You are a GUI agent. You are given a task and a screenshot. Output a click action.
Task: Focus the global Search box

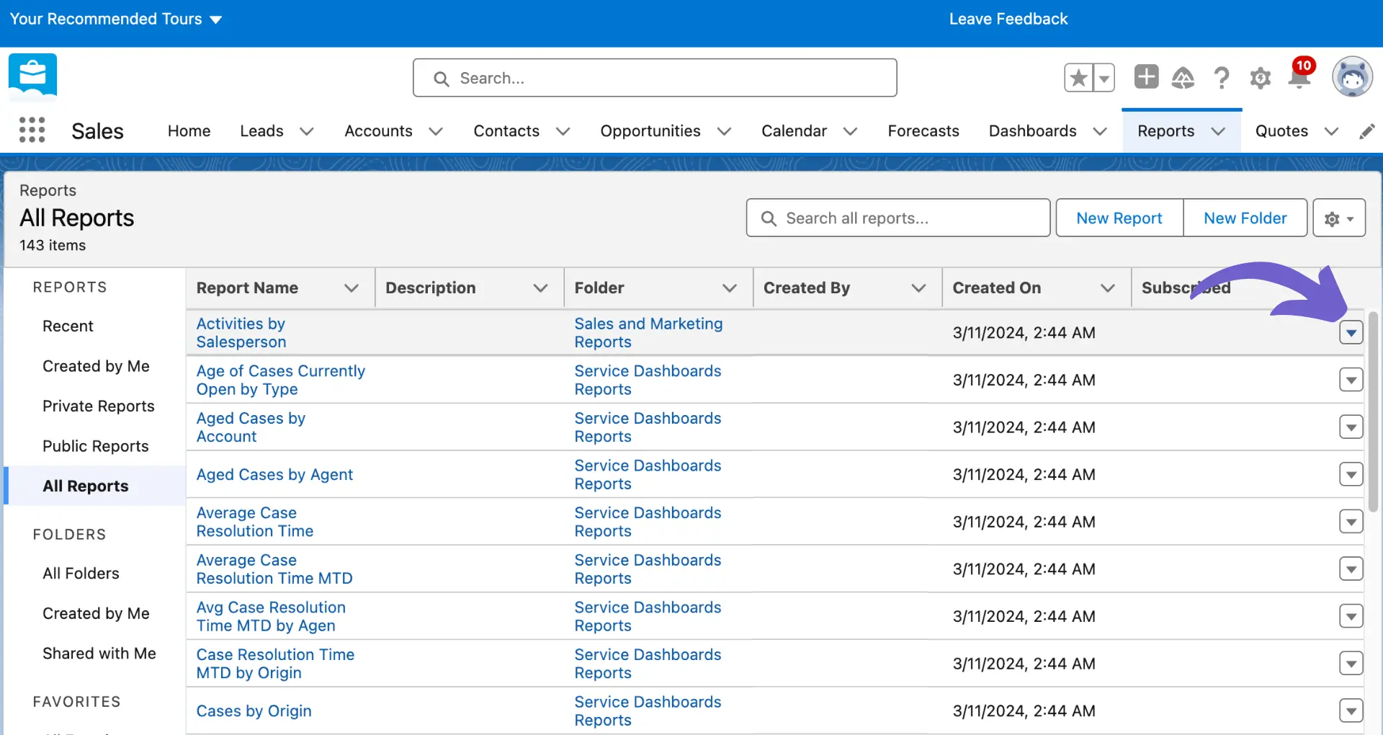point(655,78)
